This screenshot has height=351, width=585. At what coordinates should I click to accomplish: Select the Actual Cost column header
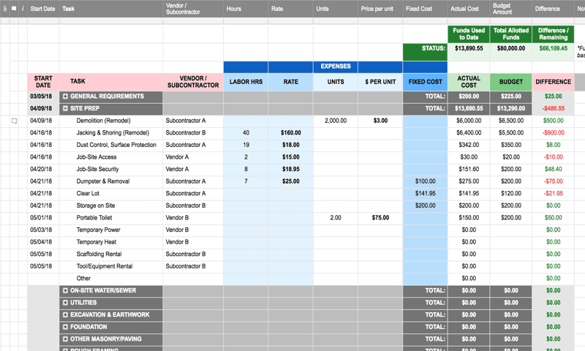coord(468,9)
